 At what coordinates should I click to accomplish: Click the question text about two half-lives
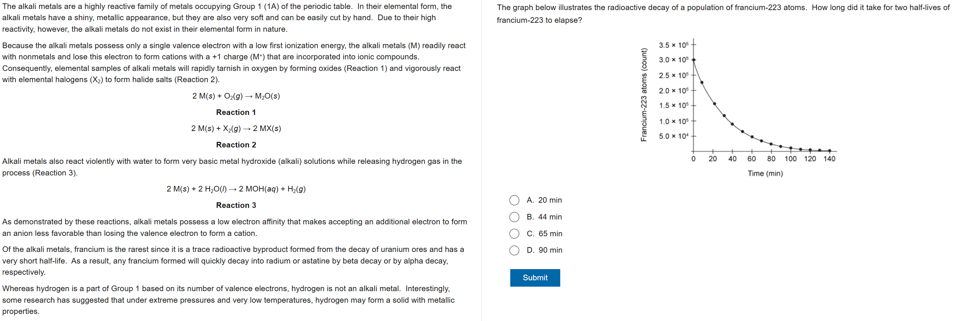[723, 14]
